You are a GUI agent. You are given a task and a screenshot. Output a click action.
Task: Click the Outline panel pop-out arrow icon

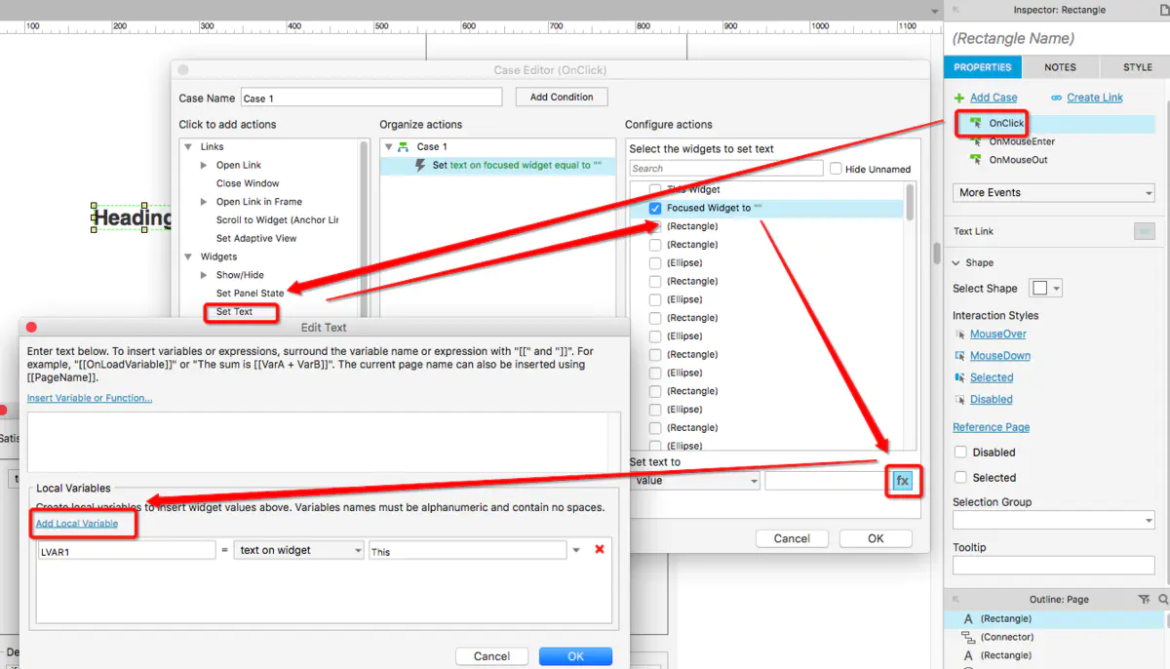(955, 600)
